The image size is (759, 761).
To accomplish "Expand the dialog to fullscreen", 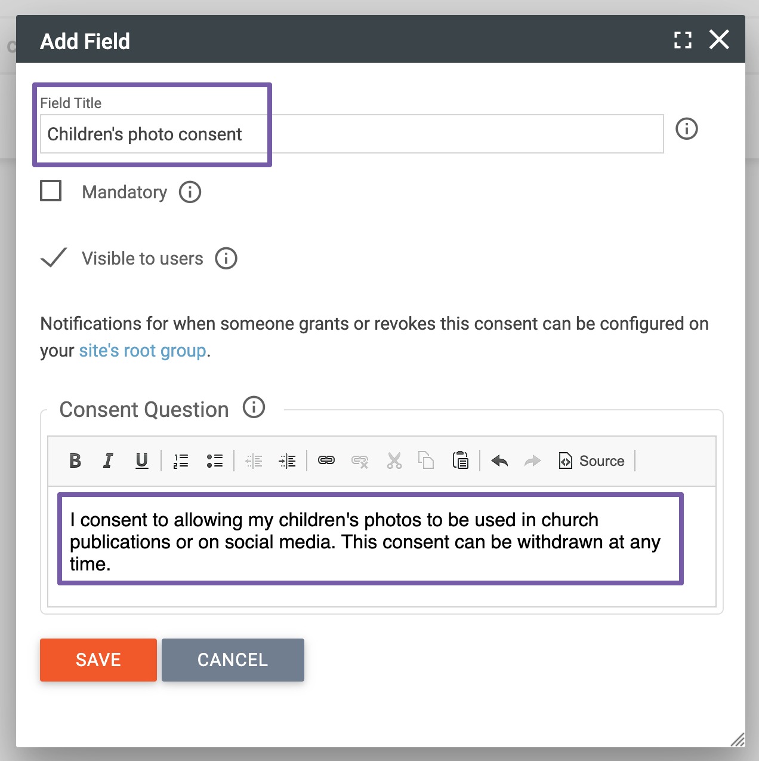I will point(683,40).
